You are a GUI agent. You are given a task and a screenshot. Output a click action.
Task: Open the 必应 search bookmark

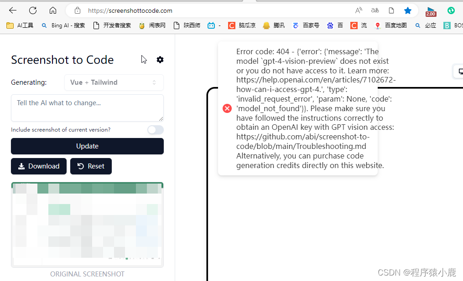426,26
